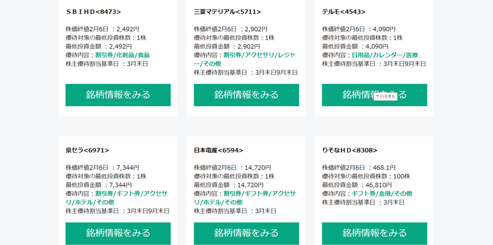
Task: Click 京セラ closing price 7,344円
Action: 128,168
